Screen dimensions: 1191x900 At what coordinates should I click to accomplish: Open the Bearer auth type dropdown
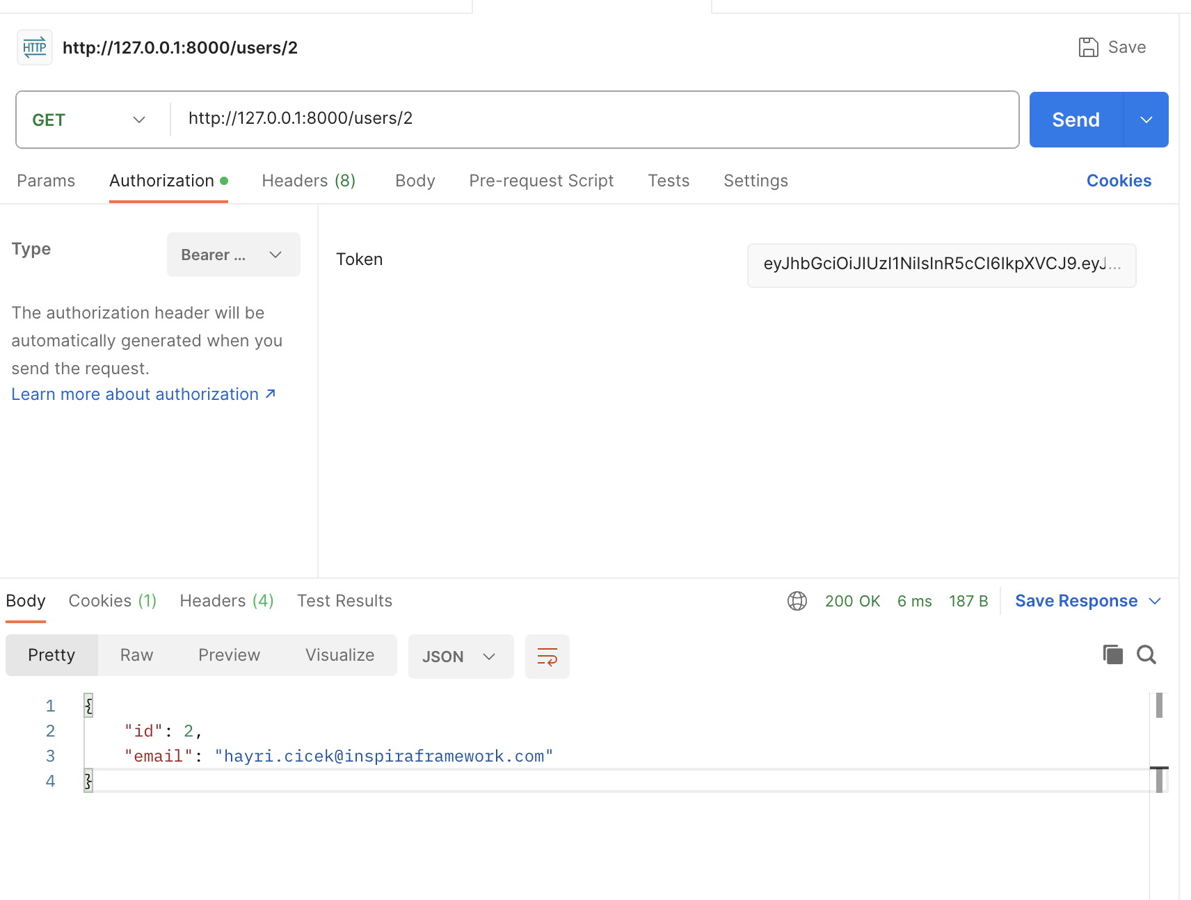(234, 255)
